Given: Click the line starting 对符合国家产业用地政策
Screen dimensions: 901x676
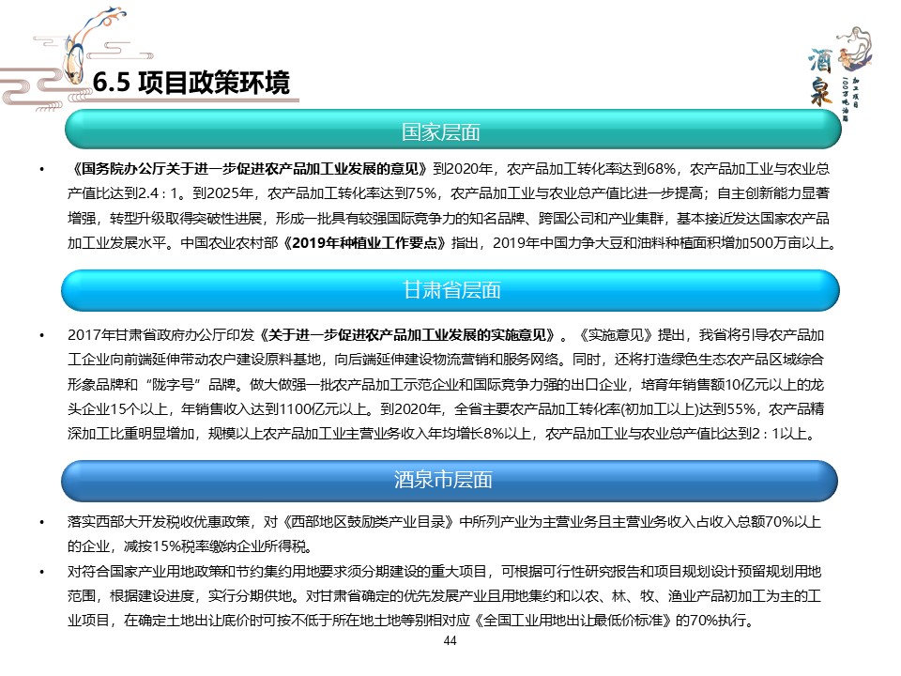Looking at the screenshot, I should point(444,572).
